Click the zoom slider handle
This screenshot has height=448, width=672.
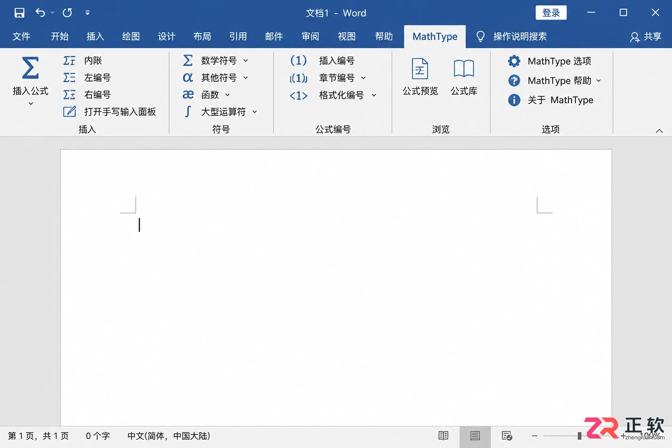[580, 436]
